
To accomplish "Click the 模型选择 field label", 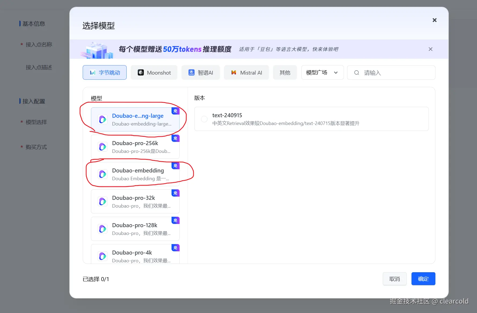I will 36,122.
